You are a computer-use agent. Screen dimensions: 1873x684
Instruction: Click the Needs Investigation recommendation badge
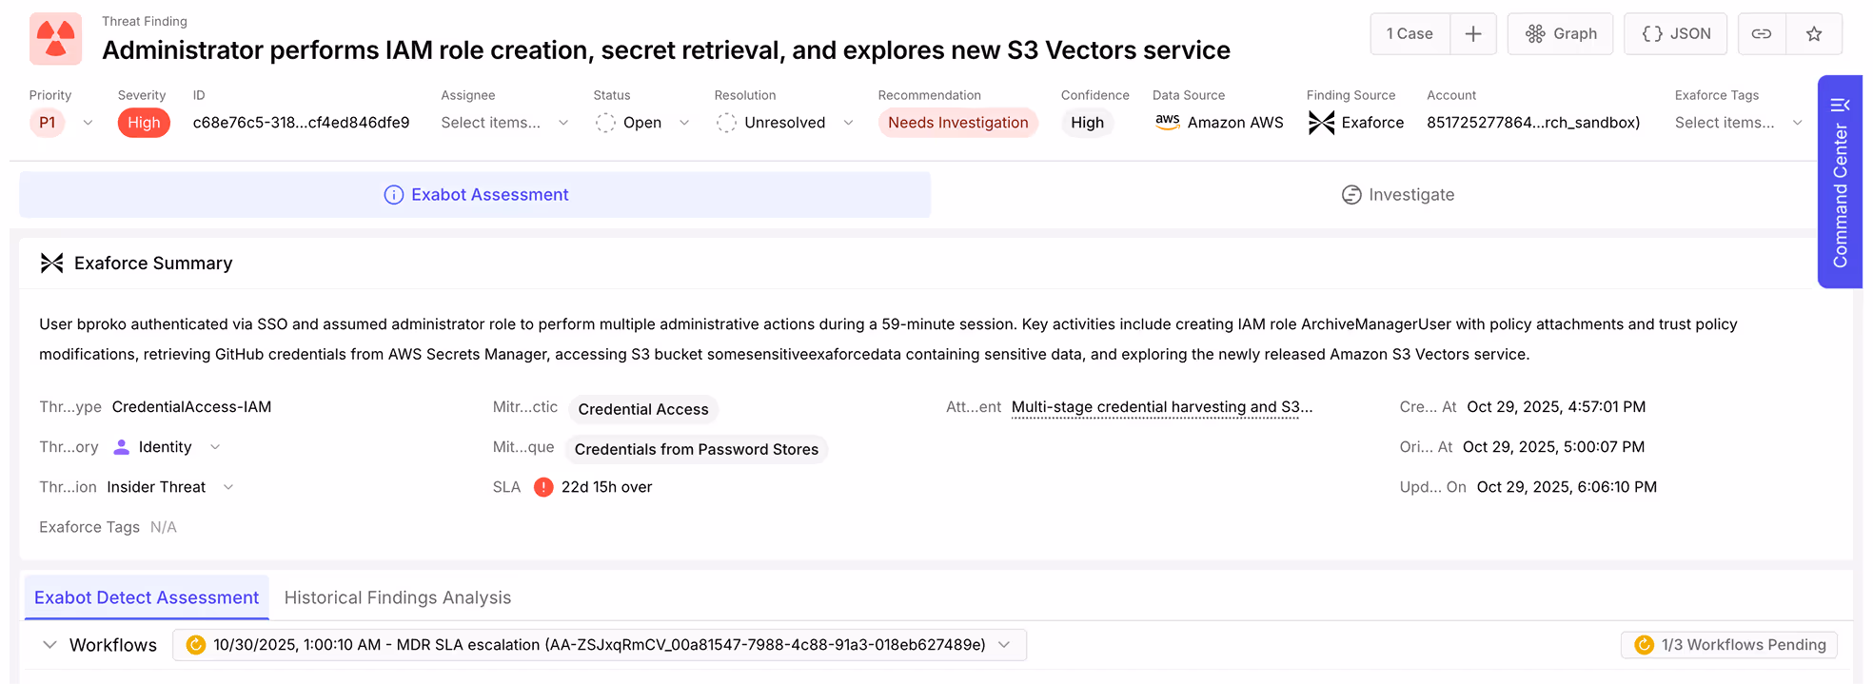click(x=957, y=123)
